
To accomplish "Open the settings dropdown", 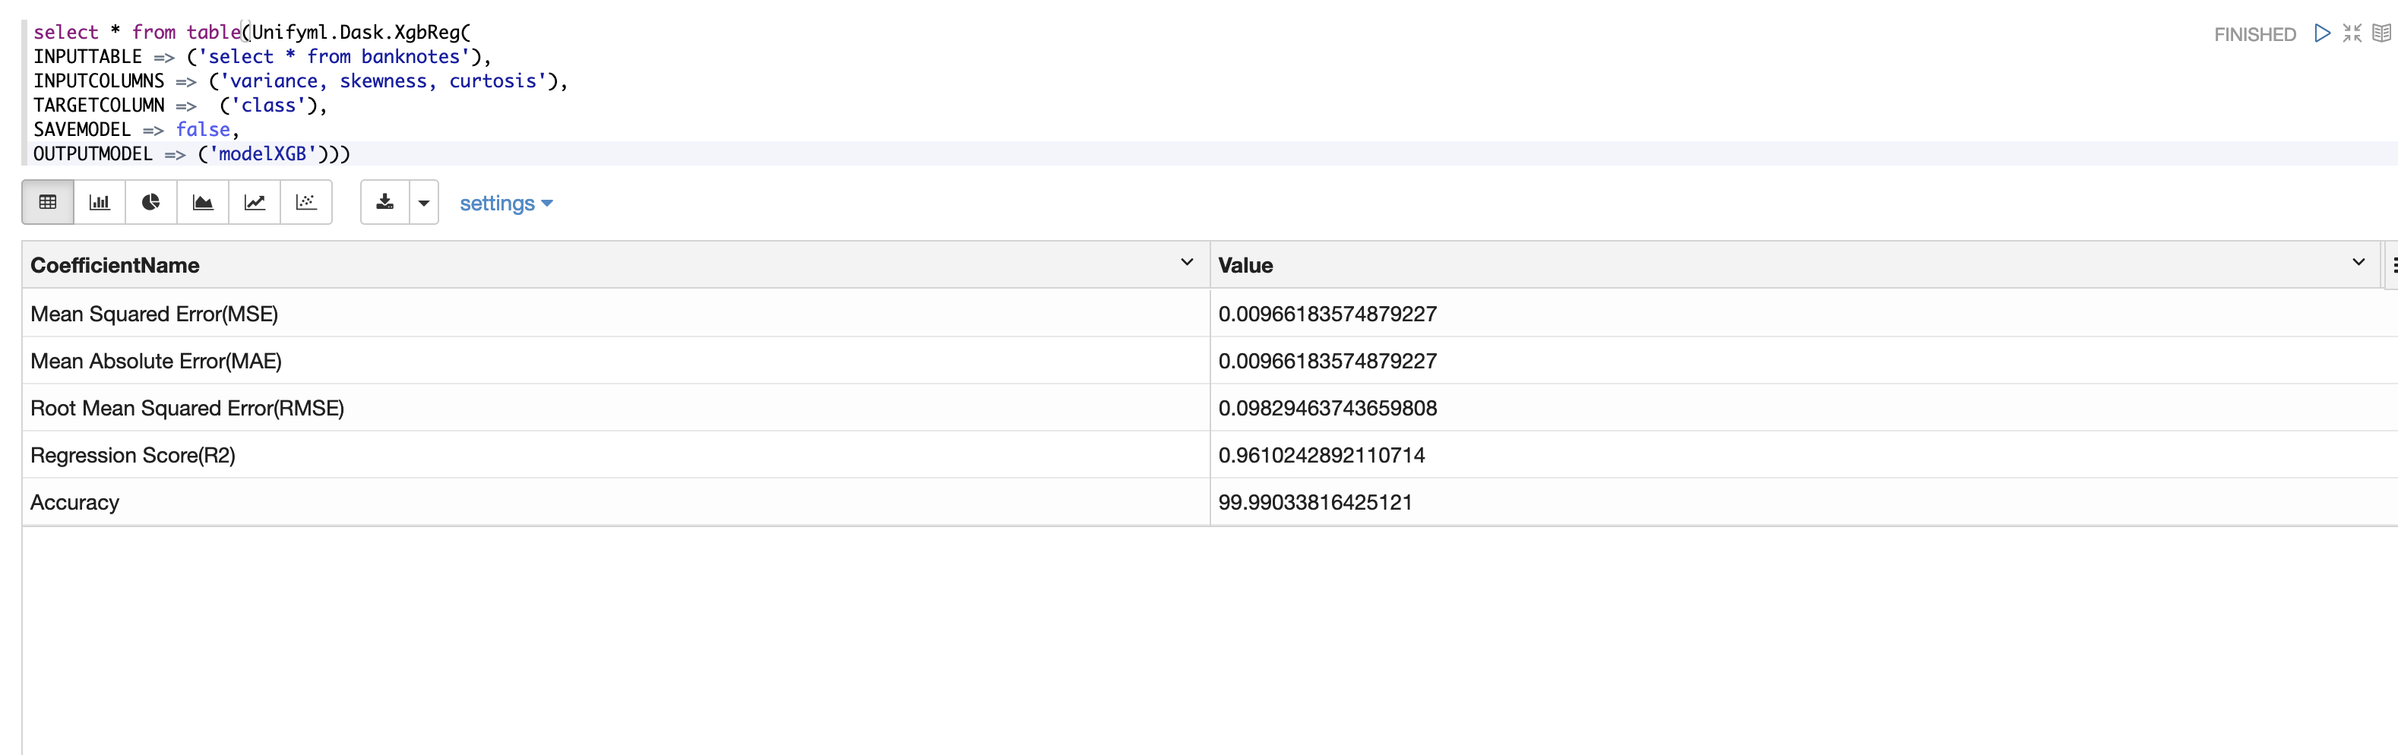I will click(x=505, y=203).
